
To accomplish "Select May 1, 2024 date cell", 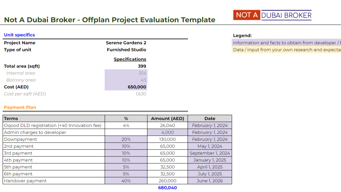I will point(210,146).
